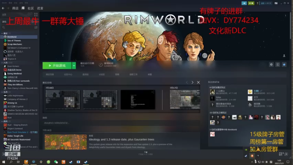Show next post-game summary page

pos(193,82)
